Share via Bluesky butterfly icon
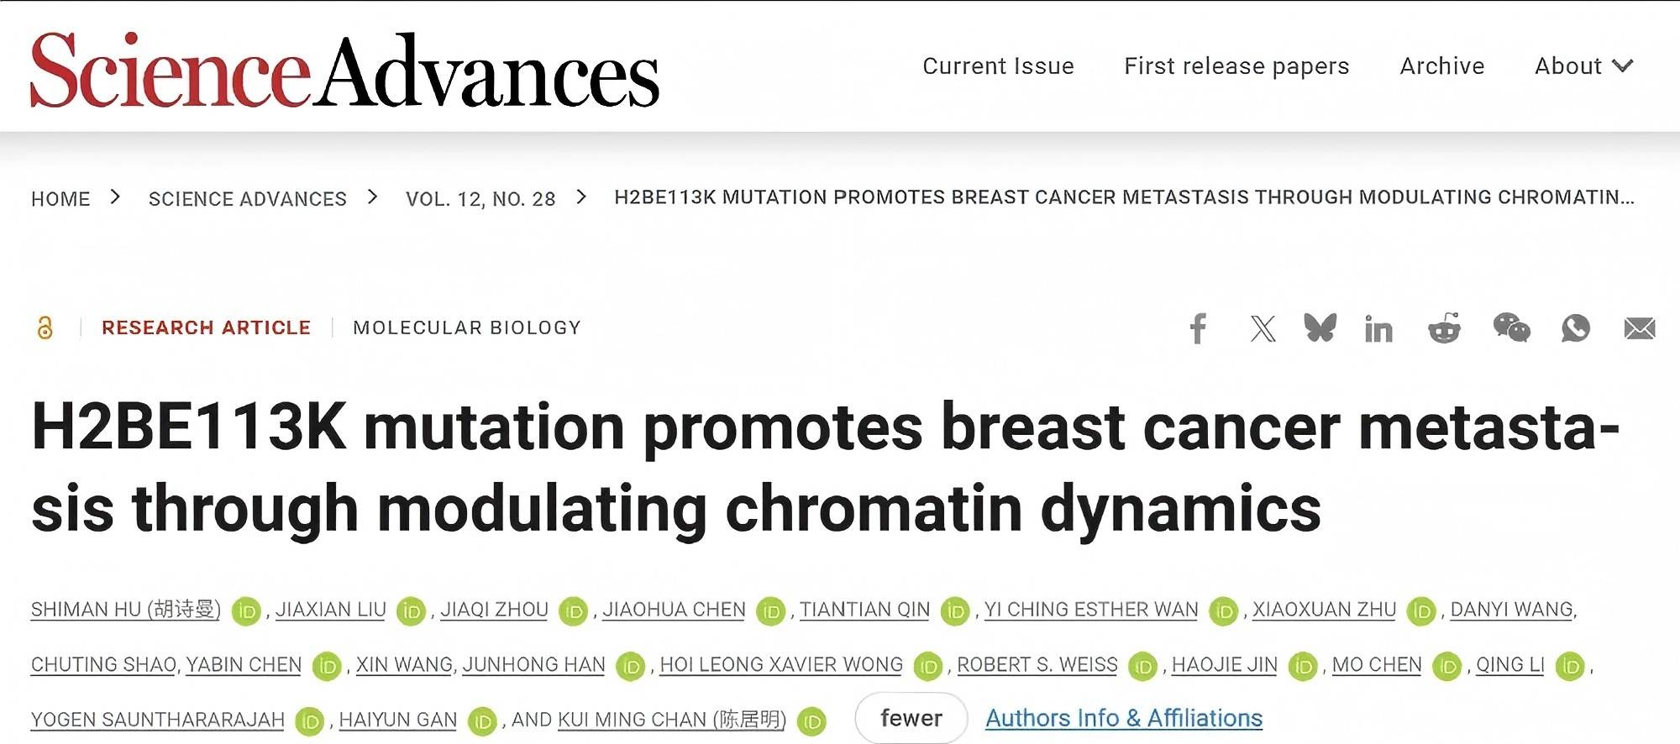 pyautogui.click(x=1320, y=327)
